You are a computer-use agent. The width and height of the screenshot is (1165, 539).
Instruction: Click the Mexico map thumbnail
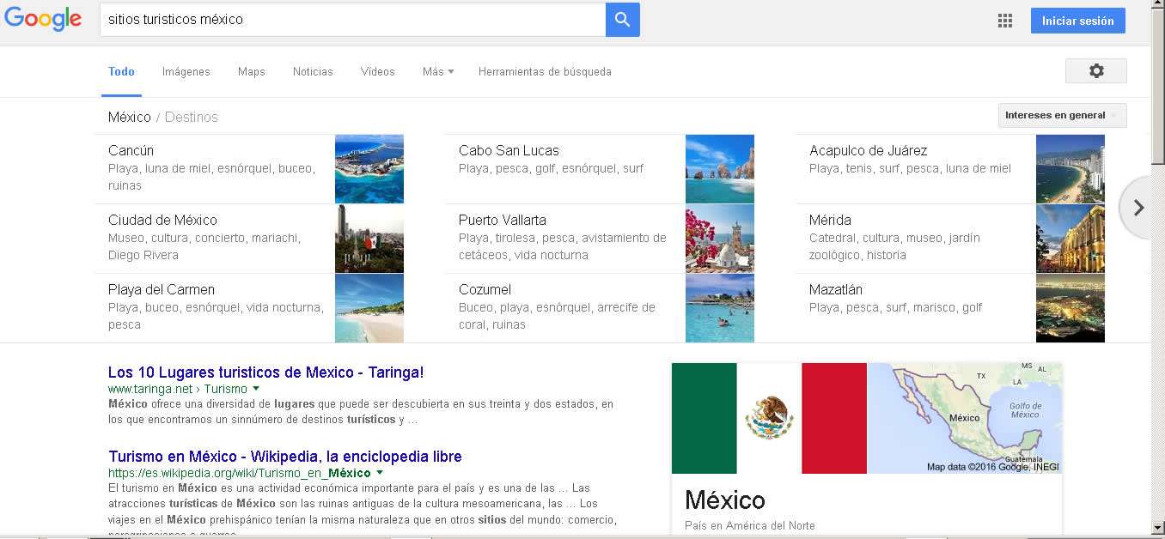click(965, 418)
